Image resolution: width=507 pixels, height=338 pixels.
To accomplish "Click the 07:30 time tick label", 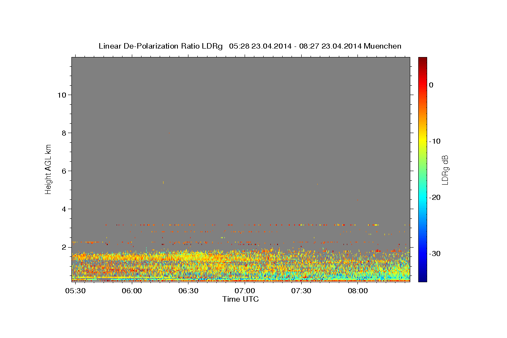I will pos(301,291).
